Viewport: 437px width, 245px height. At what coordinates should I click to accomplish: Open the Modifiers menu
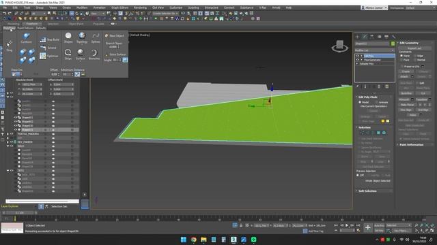(82, 7)
